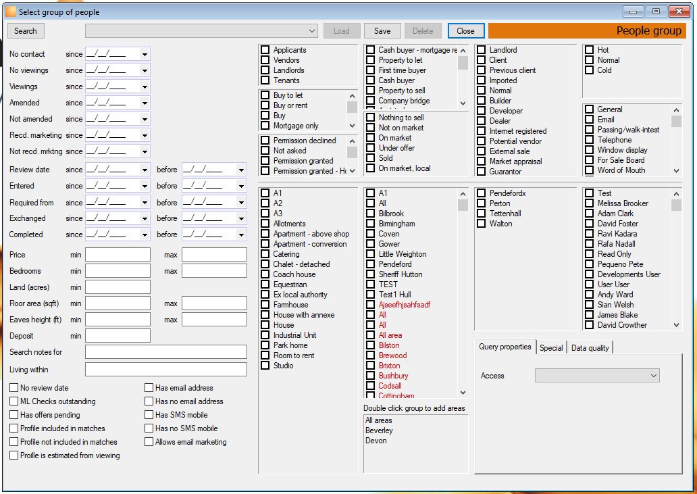
Task: Click scroll-up arrow in source list
Action: pos(677,110)
